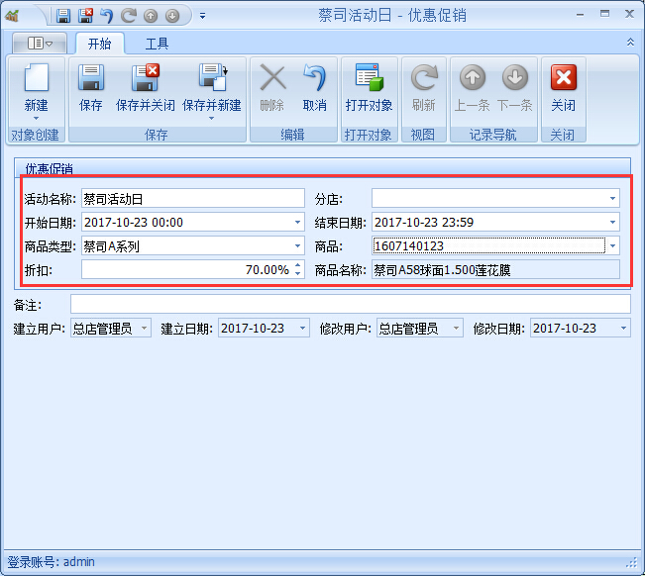This screenshot has width=645, height=576.
Task: Click the 刷新 (Refresh) ribbon icon
Action: pos(424,77)
